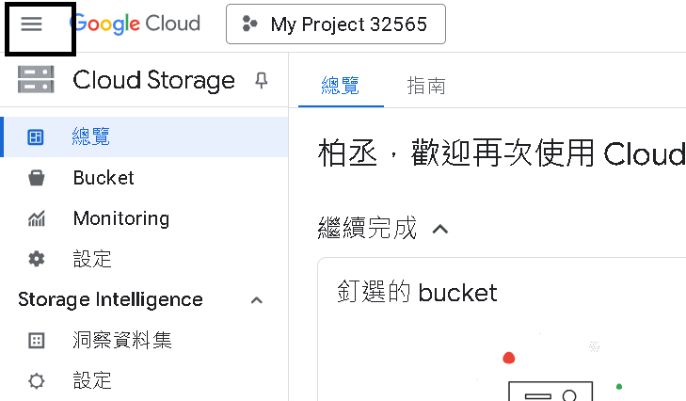Click the 釘選的 bucket card
Screen dimensions: 686x401
502,329
